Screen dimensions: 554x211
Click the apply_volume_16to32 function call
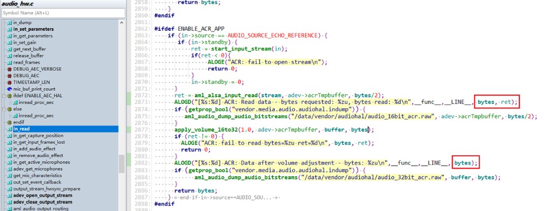tap(206, 130)
